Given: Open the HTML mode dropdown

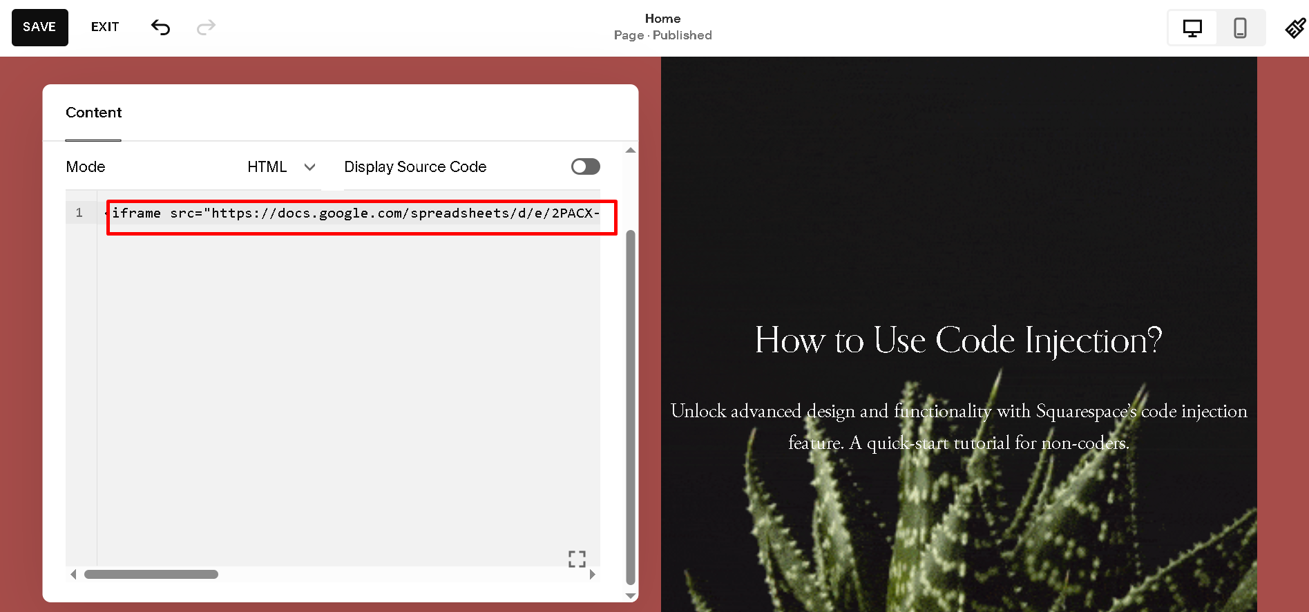Looking at the screenshot, I should (x=282, y=167).
